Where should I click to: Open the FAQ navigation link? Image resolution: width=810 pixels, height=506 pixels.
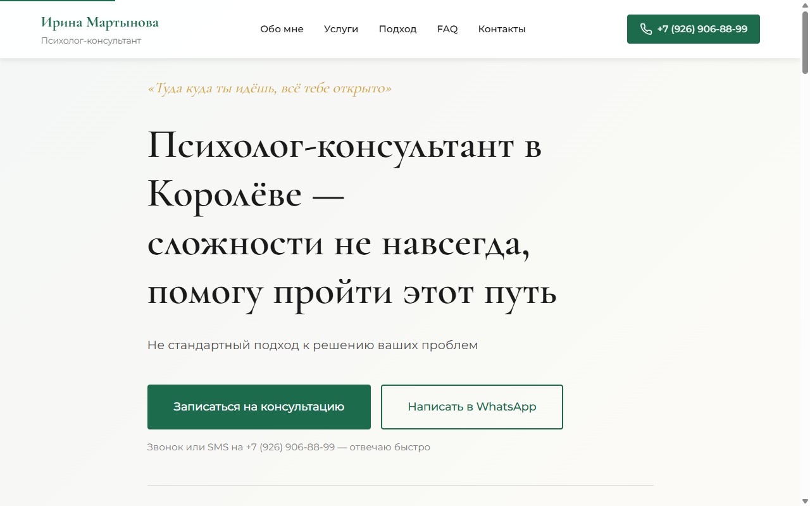(447, 29)
